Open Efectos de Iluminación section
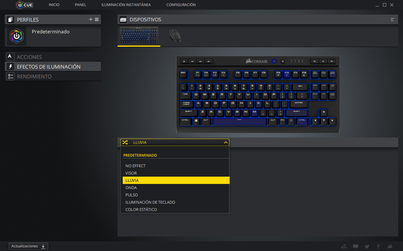 pyautogui.click(x=53, y=66)
